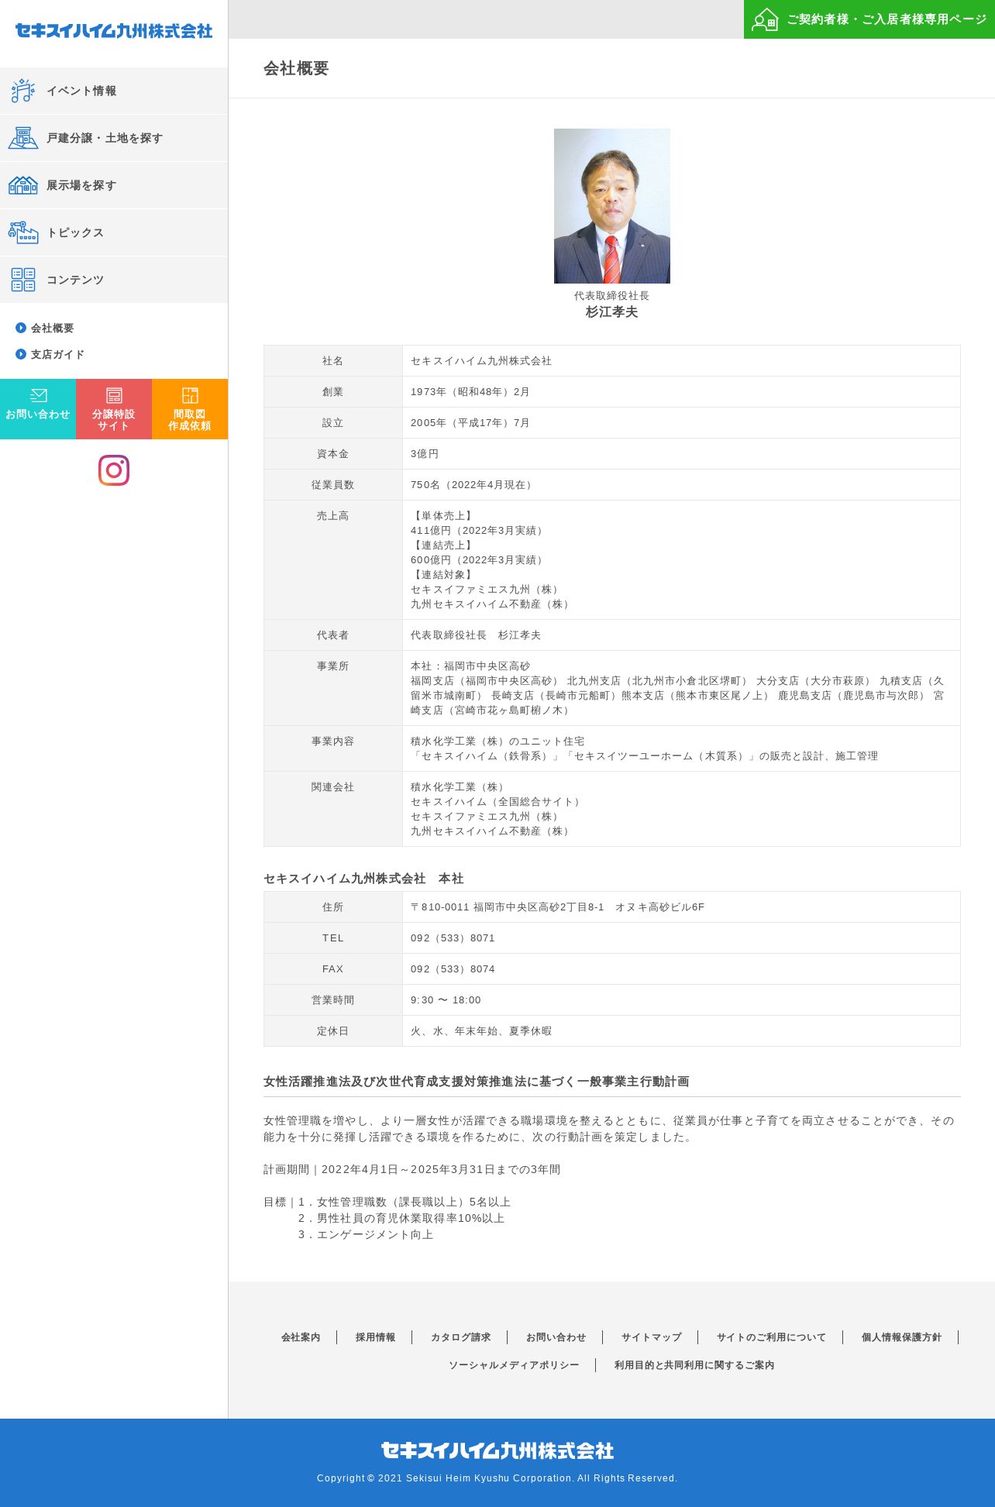This screenshot has height=1507, width=995.
Task: Click the orange 間取図作成依頼 button
Action: coord(190,409)
